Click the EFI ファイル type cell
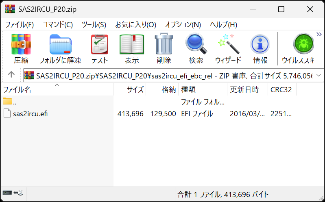The width and height of the screenshot is (325, 202). pyautogui.click(x=197, y=114)
